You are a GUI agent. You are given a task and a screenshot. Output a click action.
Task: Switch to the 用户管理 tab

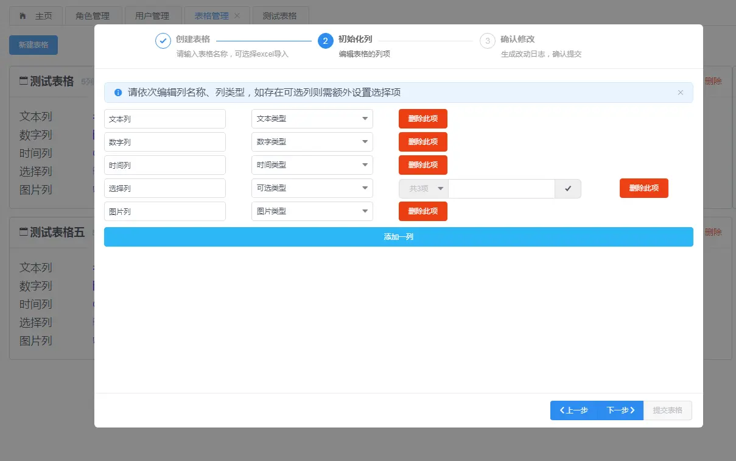click(153, 15)
